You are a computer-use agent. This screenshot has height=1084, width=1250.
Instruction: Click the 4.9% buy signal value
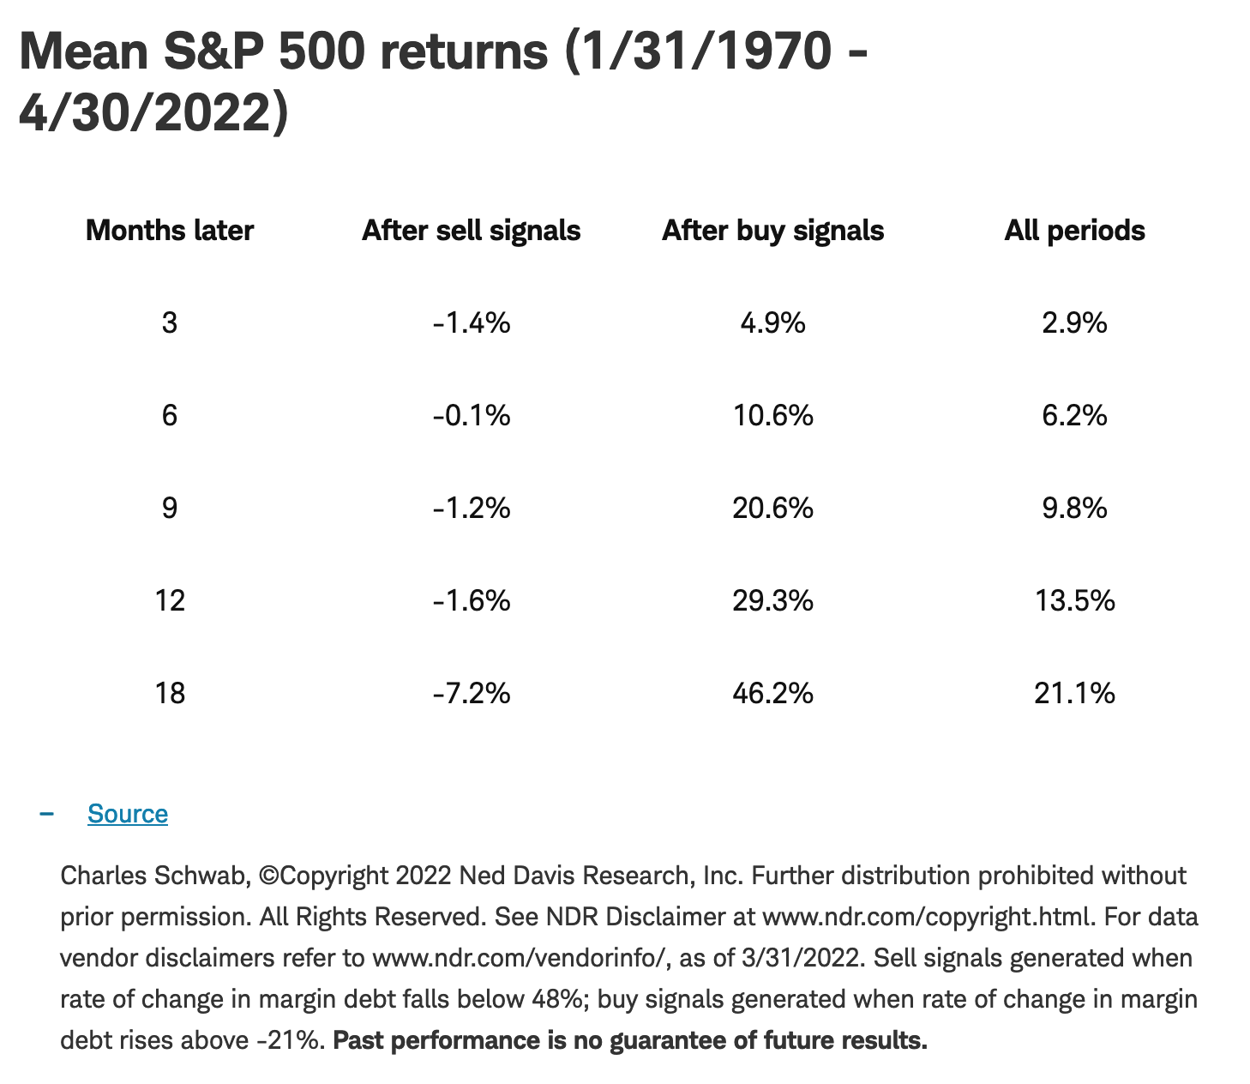click(x=772, y=323)
